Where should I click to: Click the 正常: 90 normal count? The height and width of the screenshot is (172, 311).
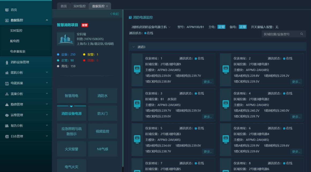[x=65, y=60]
